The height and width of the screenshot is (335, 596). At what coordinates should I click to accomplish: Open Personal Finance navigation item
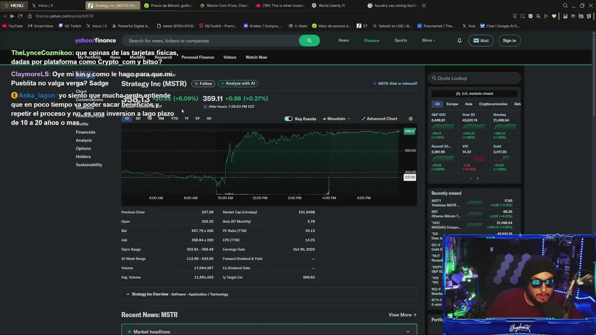[198, 57]
